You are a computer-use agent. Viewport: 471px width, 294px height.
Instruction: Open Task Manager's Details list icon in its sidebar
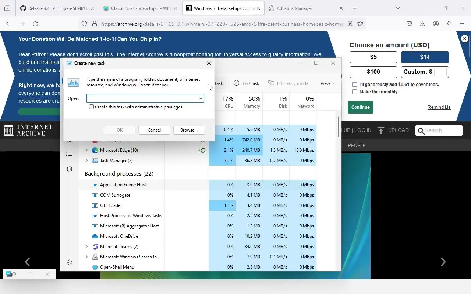[x=69, y=154]
